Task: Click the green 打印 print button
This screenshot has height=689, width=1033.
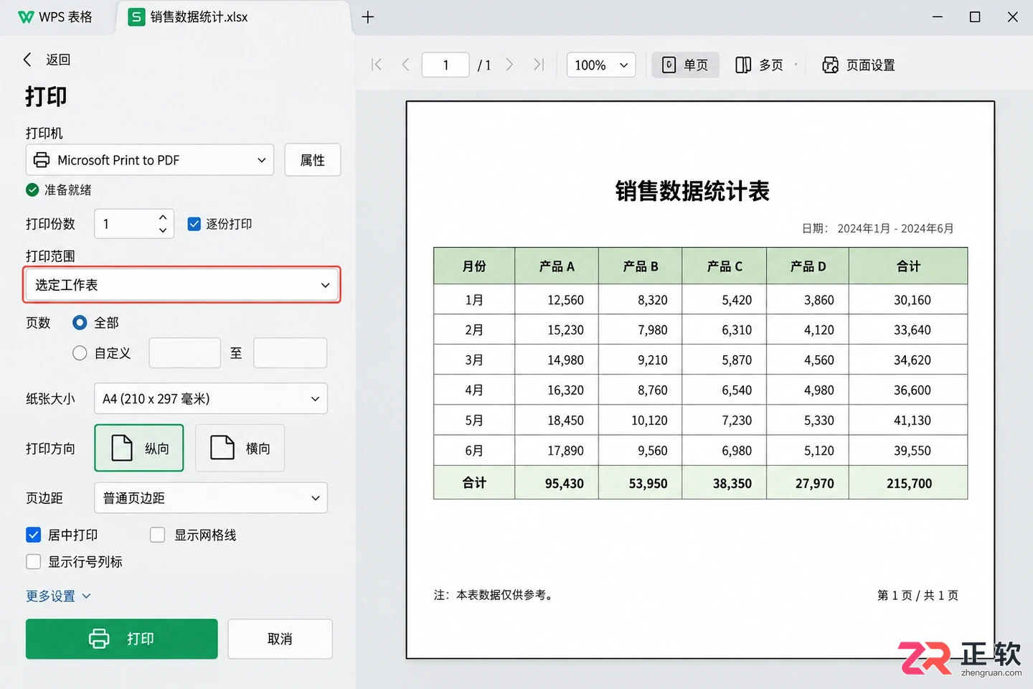Action: click(122, 639)
